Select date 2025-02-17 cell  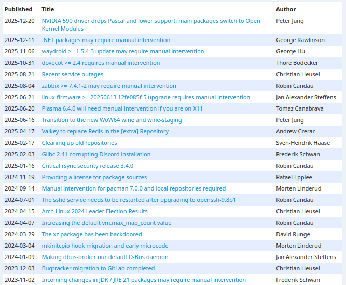click(19, 143)
